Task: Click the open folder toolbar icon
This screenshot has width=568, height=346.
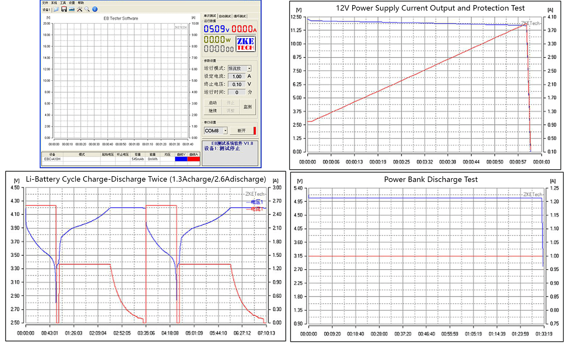Action: (x=56, y=9)
